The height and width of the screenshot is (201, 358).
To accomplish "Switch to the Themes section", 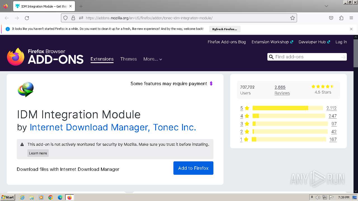I will (x=128, y=59).
